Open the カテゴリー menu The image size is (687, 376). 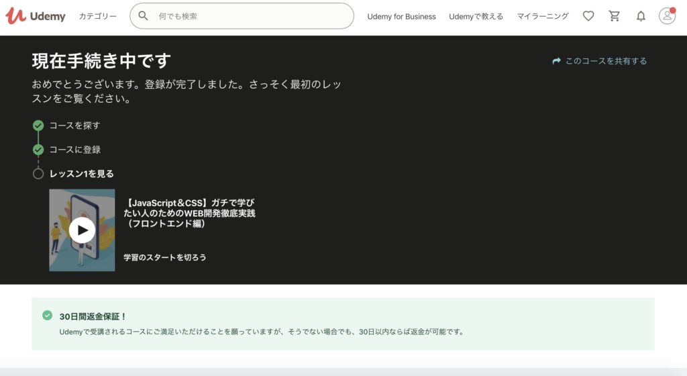point(98,16)
